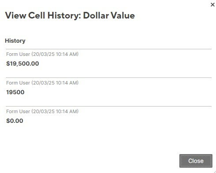
Task: Select the $0.00 history value
Action: [15, 121]
